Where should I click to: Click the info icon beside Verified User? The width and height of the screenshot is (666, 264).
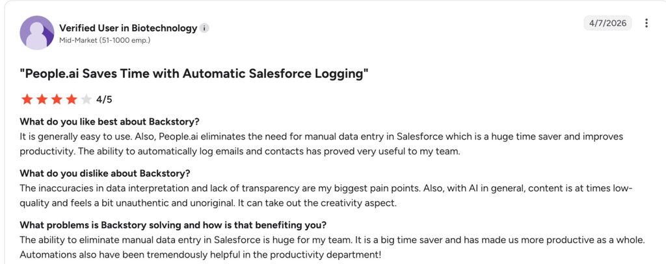tap(204, 29)
